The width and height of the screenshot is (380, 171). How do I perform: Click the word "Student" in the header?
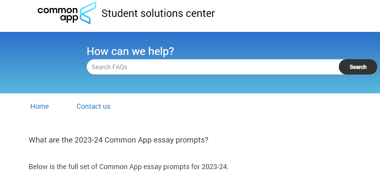coord(117,13)
